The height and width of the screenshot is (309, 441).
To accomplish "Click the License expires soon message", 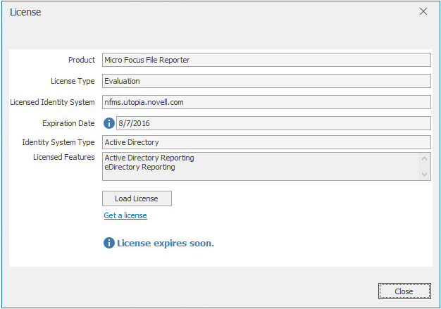I will [166, 243].
